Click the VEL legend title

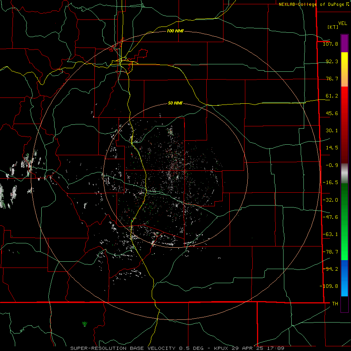click(x=342, y=23)
